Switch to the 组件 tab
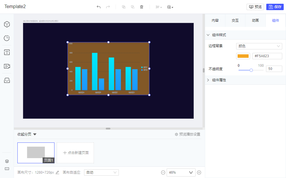286x178 pixels. (x=275, y=20)
